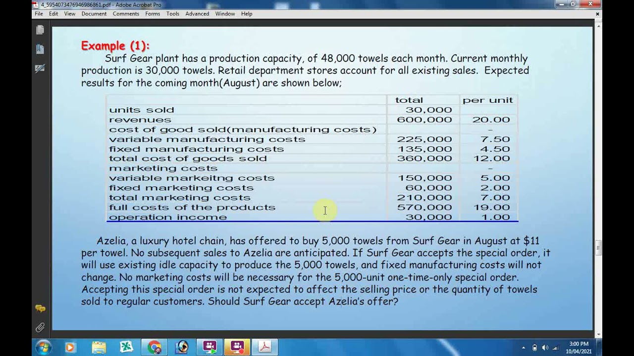Open the Bookmarks navigation panel
Image resolution: width=634 pixels, height=356 pixels.
click(40, 49)
